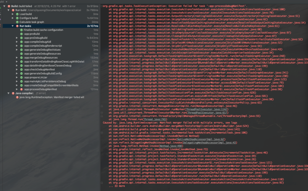Select the ':app:dataBindingGenBaseClassesDebug' task label
308x191 pixels.
tap(47, 66)
